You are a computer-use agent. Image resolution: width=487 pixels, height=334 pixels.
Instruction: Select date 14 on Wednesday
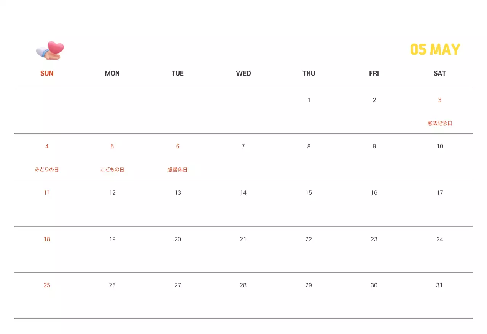243,192
